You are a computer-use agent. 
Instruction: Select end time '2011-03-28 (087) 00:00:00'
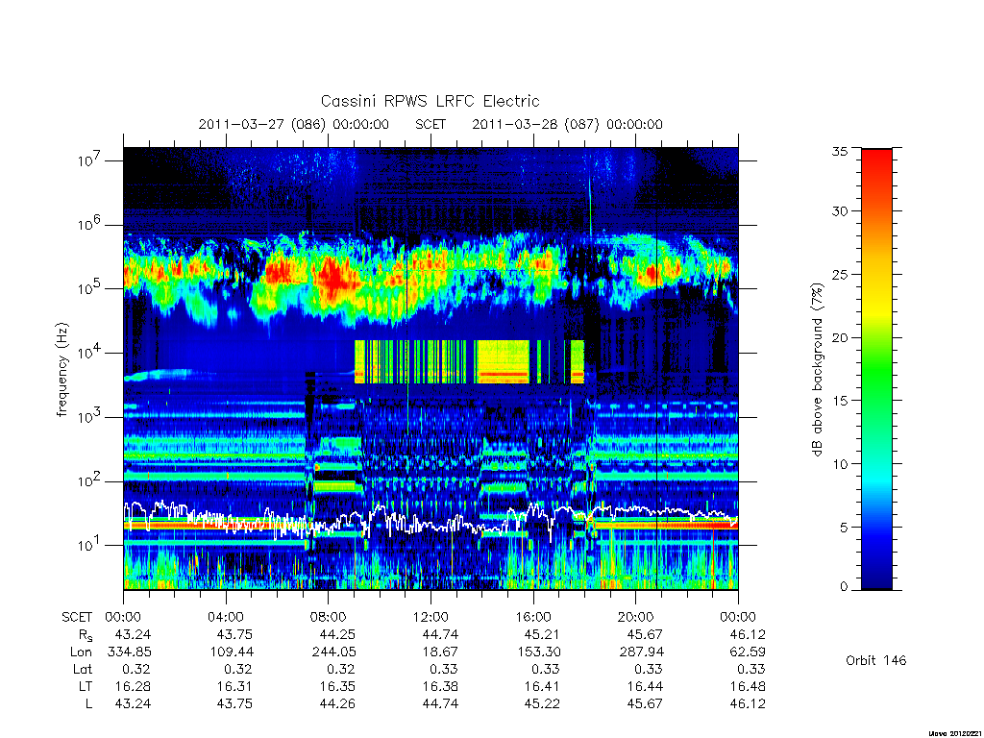point(567,124)
